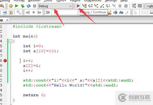Open the Plugins menu
Image resolution: width=153 pixels, height=105 pixels.
pyautogui.click(x=75, y=1)
